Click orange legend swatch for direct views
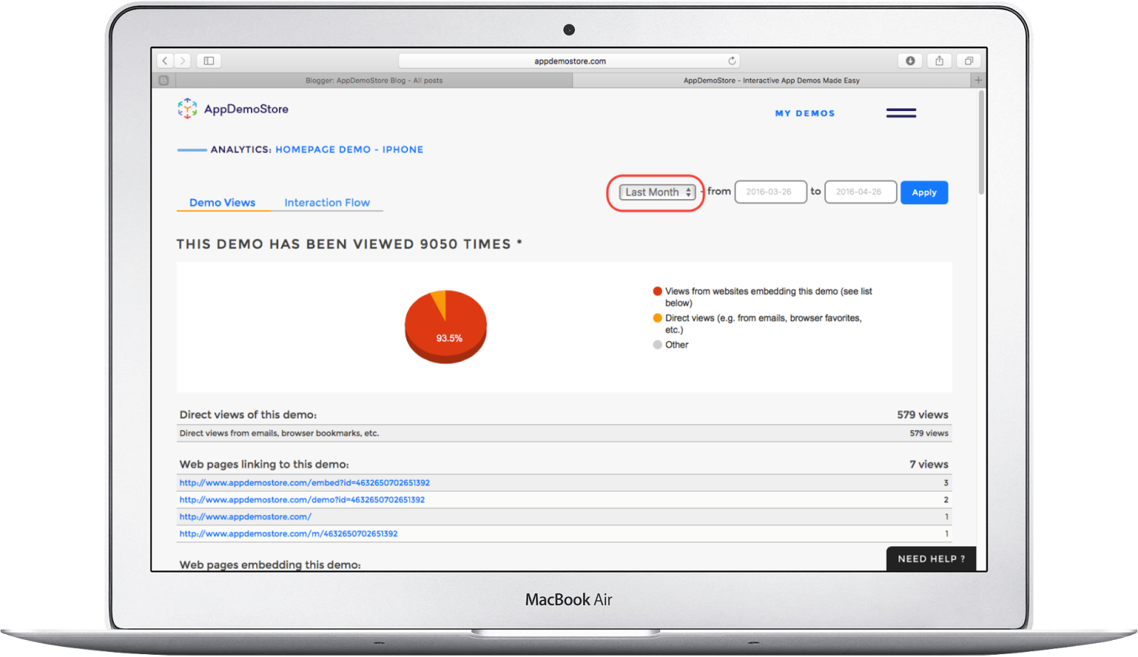 tap(657, 318)
